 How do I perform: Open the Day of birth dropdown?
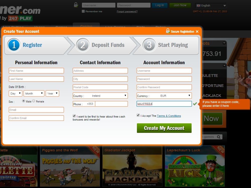[16, 93]
